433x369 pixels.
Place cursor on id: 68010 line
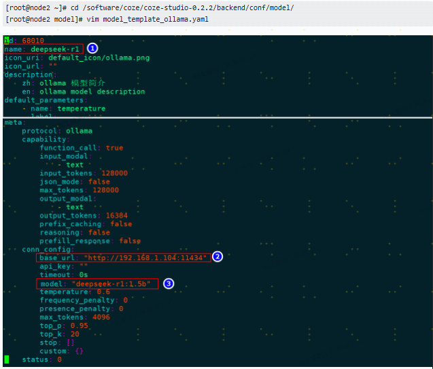point(24,41)
